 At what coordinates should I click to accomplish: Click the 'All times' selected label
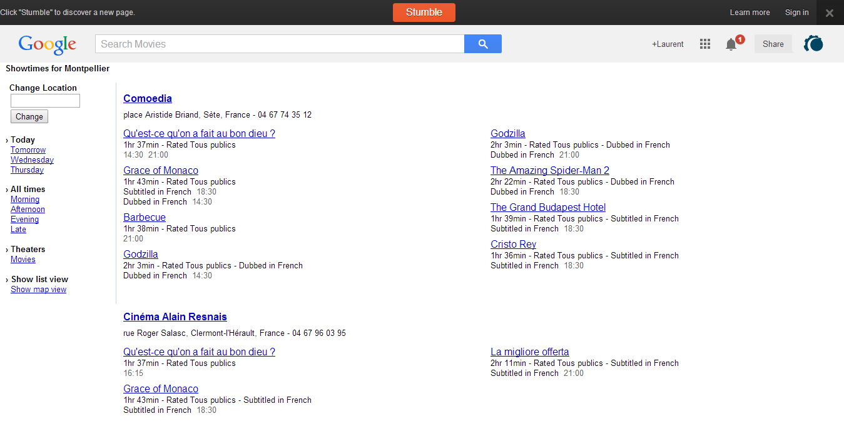28,190
